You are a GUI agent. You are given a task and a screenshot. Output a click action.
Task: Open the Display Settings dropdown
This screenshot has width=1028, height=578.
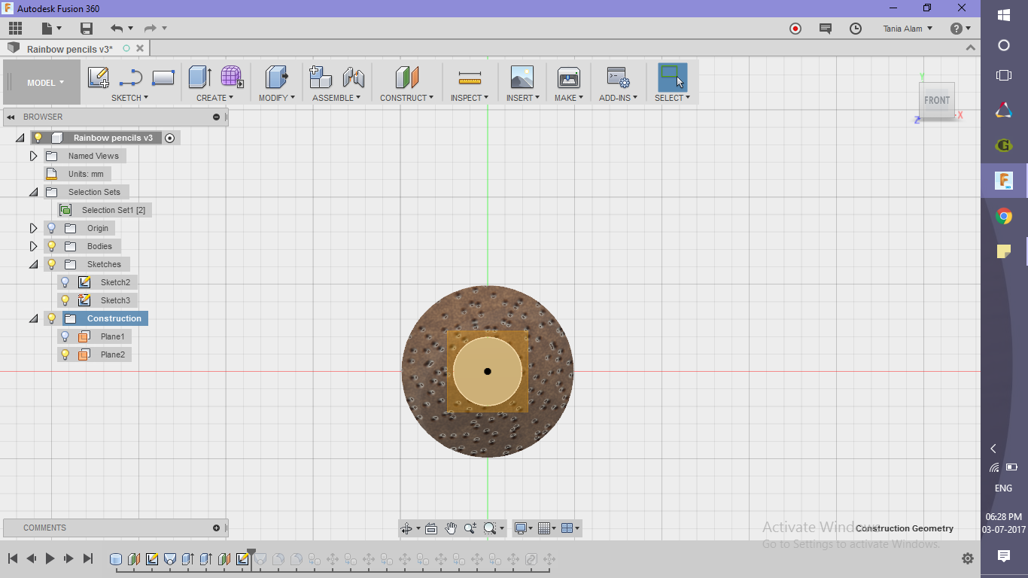524,528
